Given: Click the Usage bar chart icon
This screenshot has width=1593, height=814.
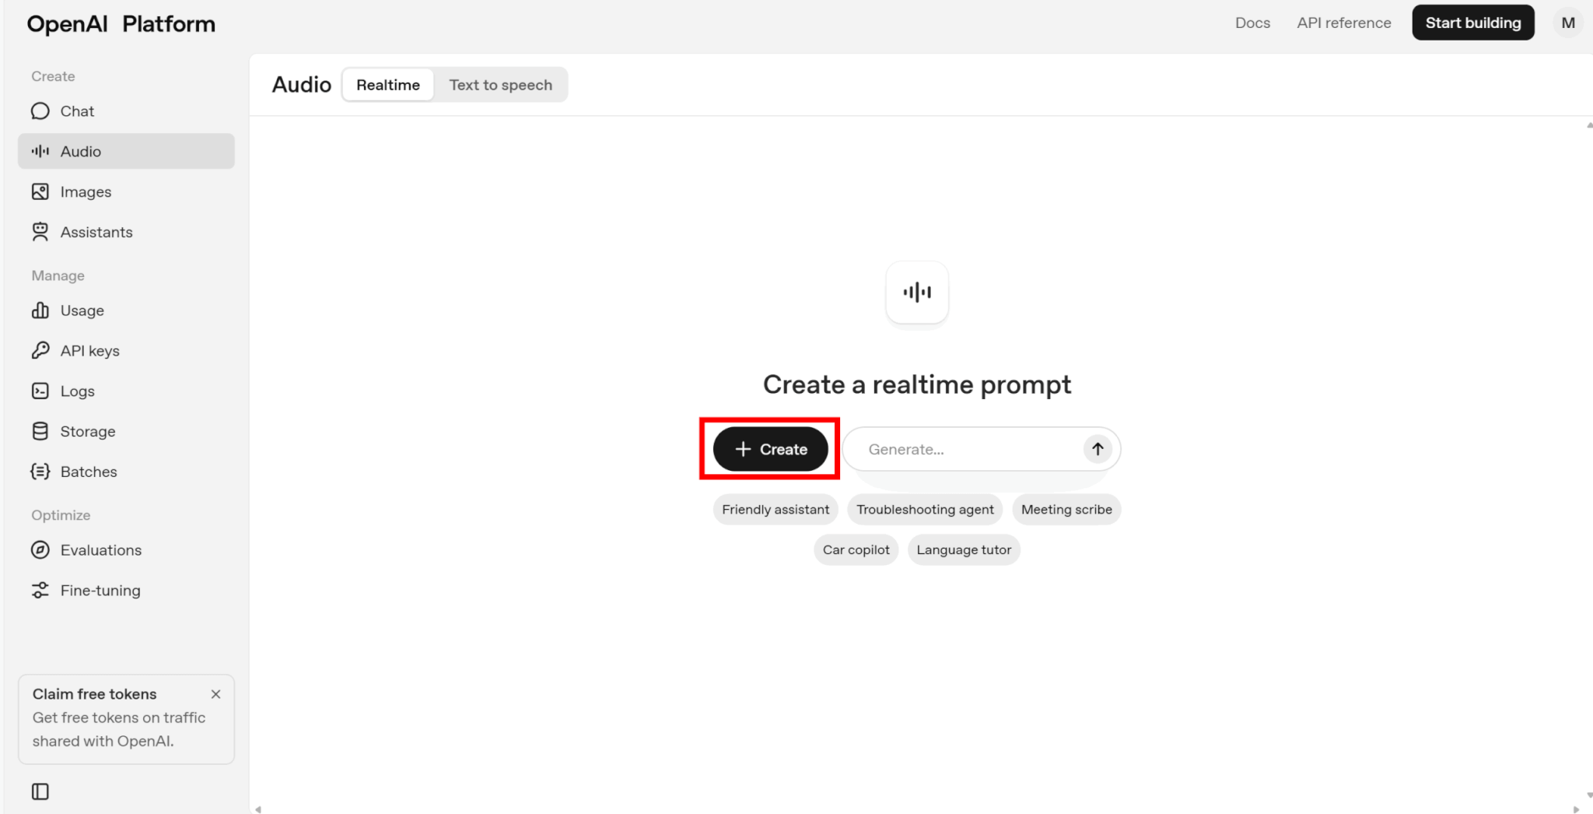Looking at the screenshot, I should point(40,311).
